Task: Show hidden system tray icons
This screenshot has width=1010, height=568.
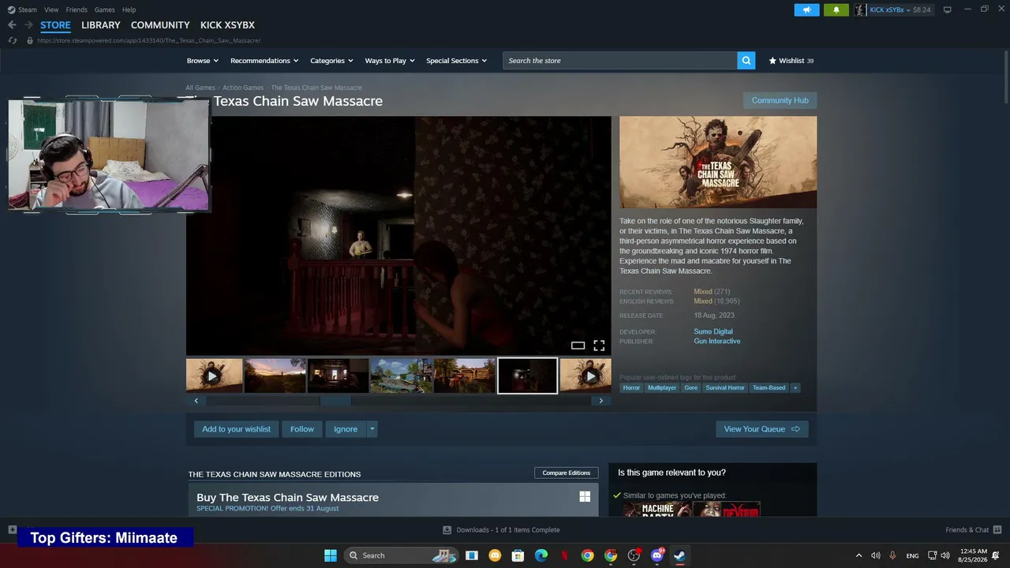Action: point(858,555)
